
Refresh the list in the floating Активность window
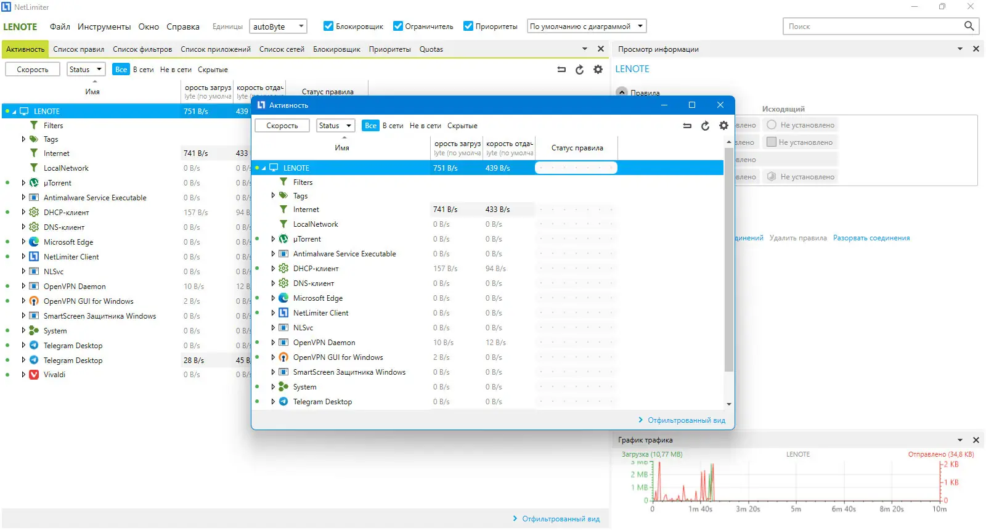pyautogui.click(x=705, y=126)
